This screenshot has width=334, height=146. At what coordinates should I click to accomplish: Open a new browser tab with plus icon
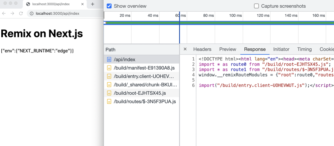(93, 4)
